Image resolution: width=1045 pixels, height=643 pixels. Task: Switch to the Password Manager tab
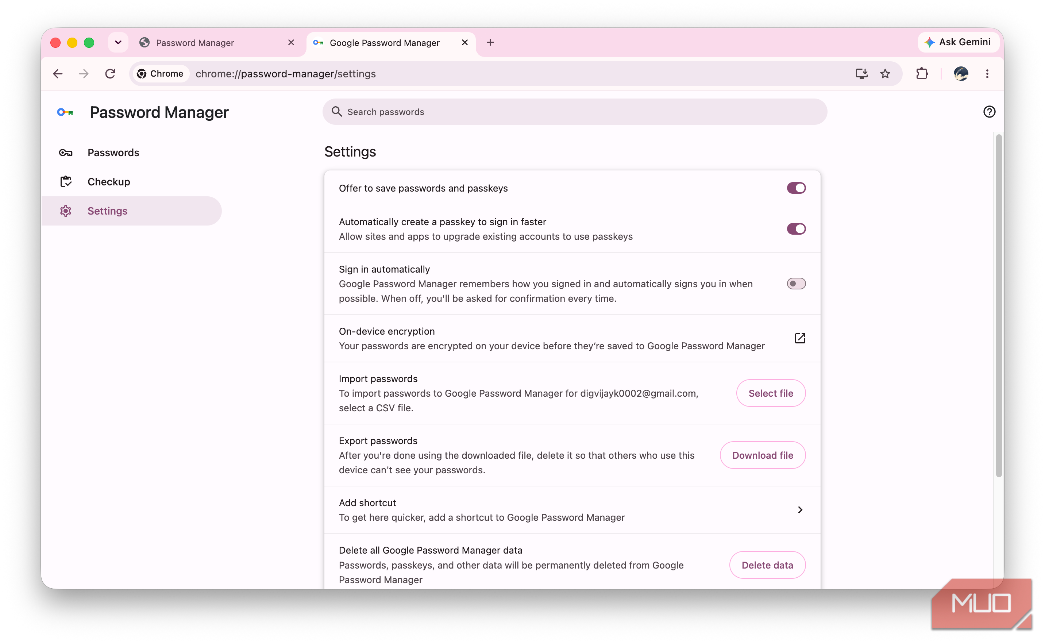point(217,43)
